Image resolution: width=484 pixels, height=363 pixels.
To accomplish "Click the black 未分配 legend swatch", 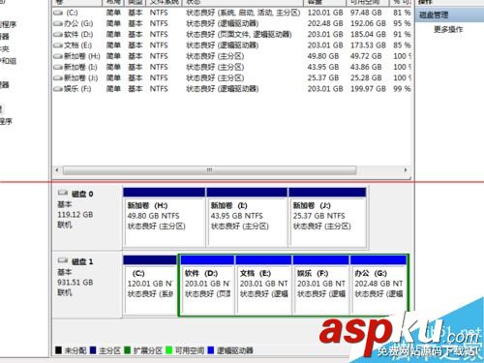I will pos(58,350).
